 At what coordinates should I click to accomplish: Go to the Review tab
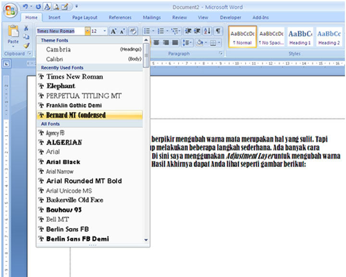tap(180, 17)
